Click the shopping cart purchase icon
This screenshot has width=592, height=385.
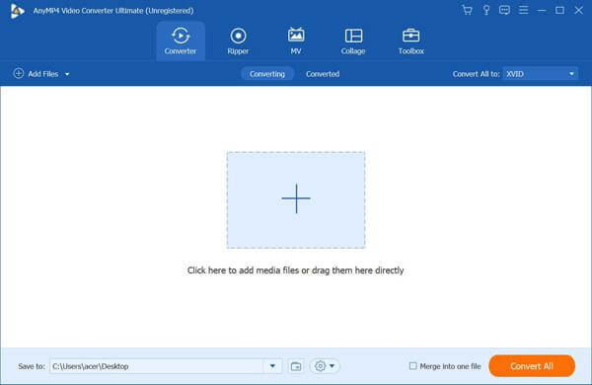pyautogui.click(x=467, y=10)
